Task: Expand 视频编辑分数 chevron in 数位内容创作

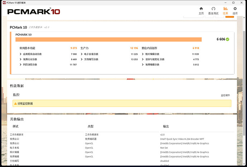Action: coord(143,65)
